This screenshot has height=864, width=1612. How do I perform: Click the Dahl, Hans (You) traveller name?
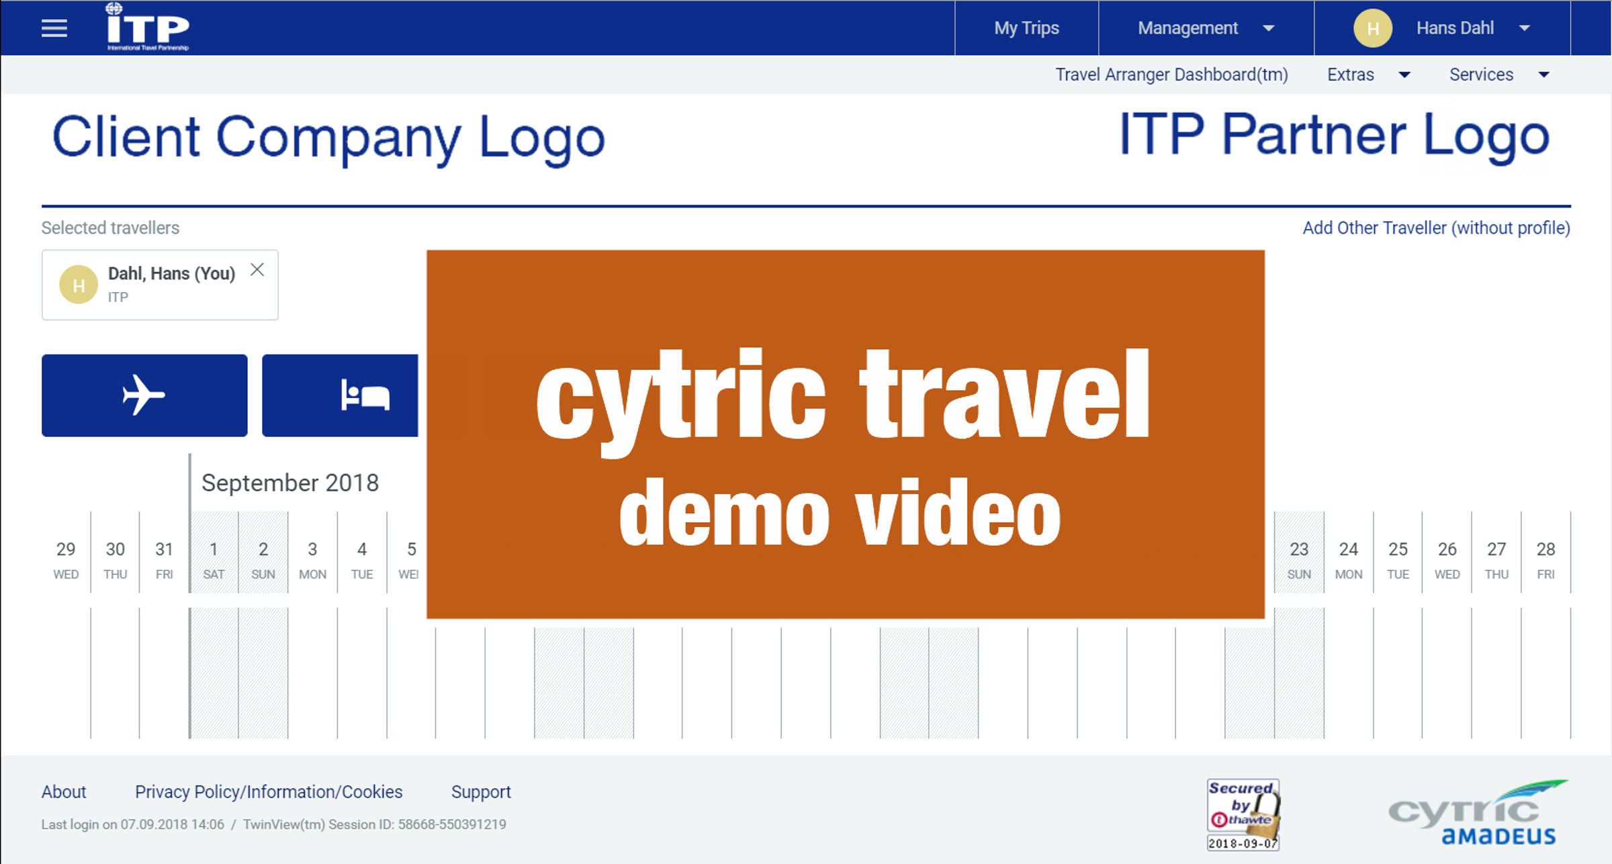coord(171,274)
